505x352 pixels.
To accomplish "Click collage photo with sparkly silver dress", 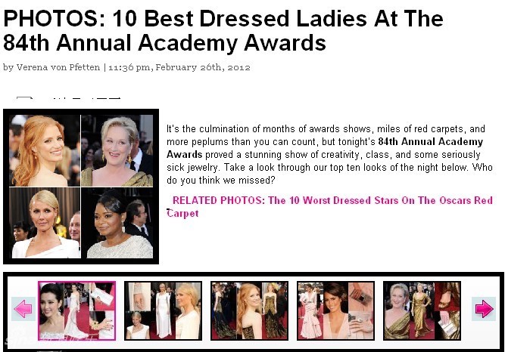I will point(117,223).
